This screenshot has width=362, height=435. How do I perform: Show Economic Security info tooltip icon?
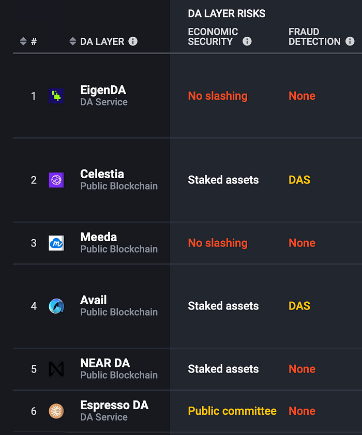(x=247, y=41)
